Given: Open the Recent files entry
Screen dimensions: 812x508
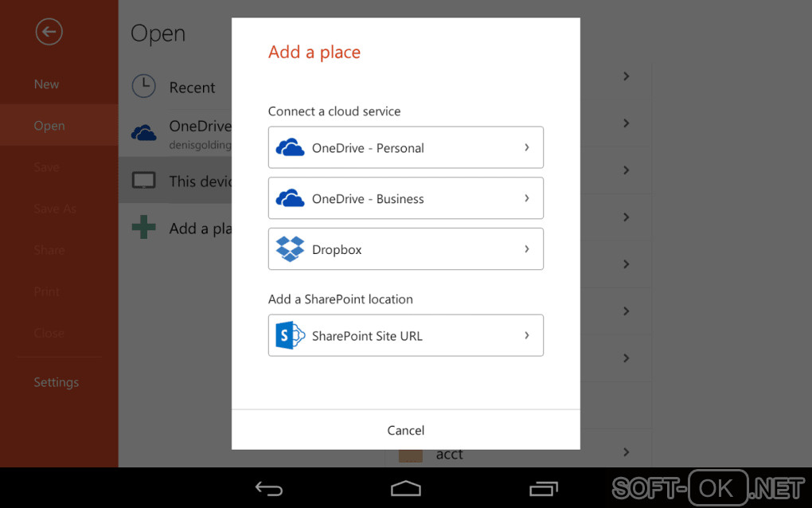Looking at the screenshot, I should [x=175, y=86].
